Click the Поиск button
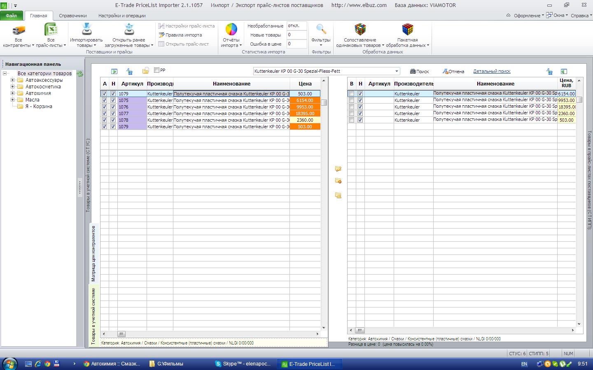Image resolution: width=593 pixels, height=370 pixels. click(x=420, y=72)
